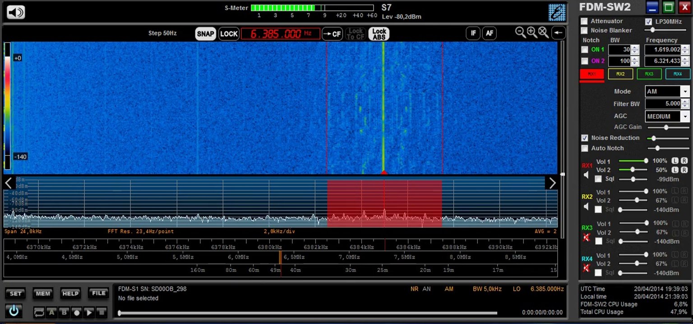Screen dimensions: 693x324
Task: Select the RX1 receiver tab
Action: click(x=591, y=74)
